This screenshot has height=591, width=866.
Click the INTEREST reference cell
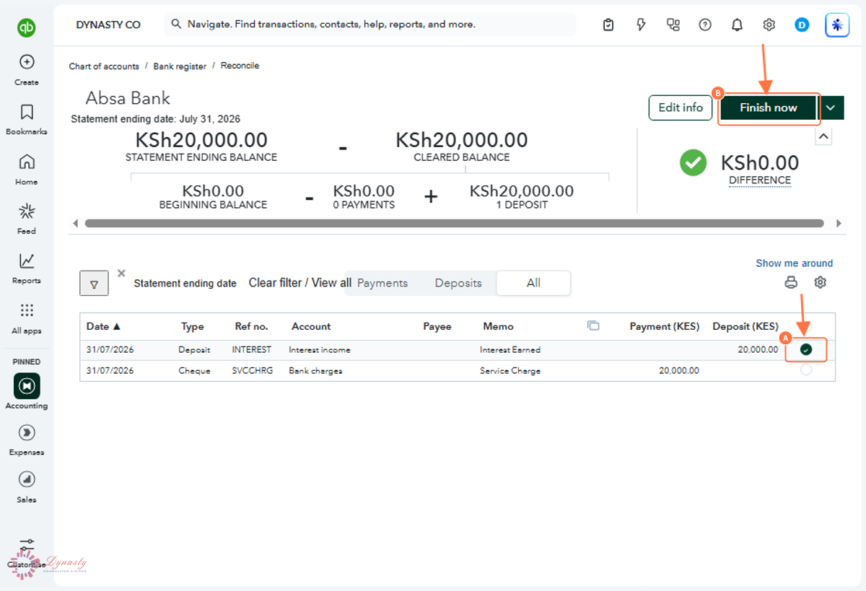click(251, 350)
